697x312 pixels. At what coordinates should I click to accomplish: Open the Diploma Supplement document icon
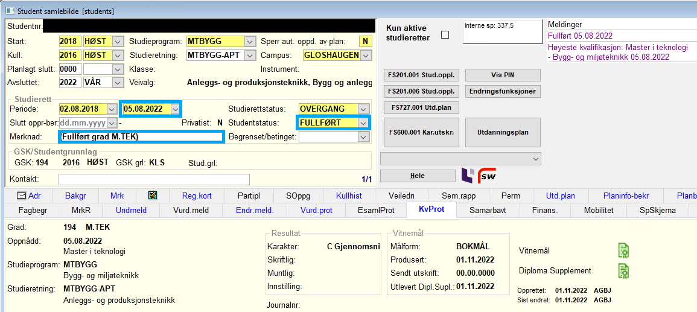point(623,271)
